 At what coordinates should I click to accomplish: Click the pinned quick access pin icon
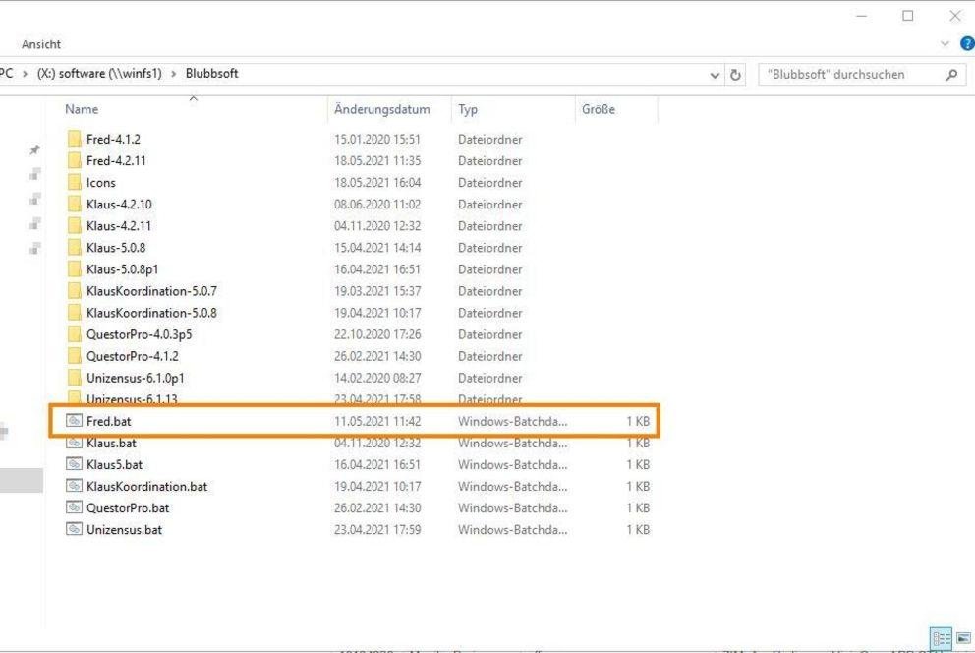tap(34, 149)
